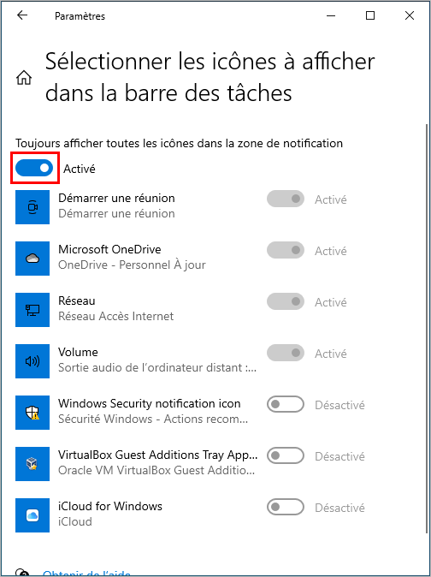Turn off always show all icons toggle

tap(34, 168)
